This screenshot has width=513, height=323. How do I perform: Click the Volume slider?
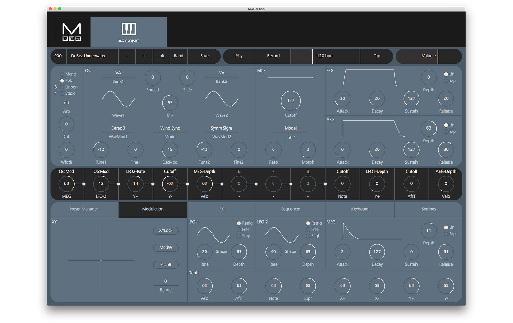429,56
